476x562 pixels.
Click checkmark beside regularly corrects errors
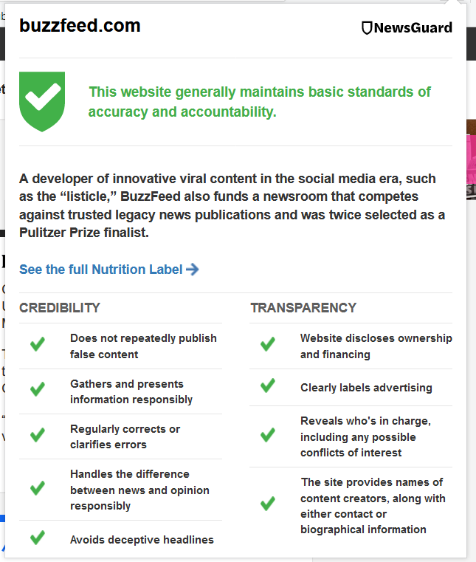37,434
